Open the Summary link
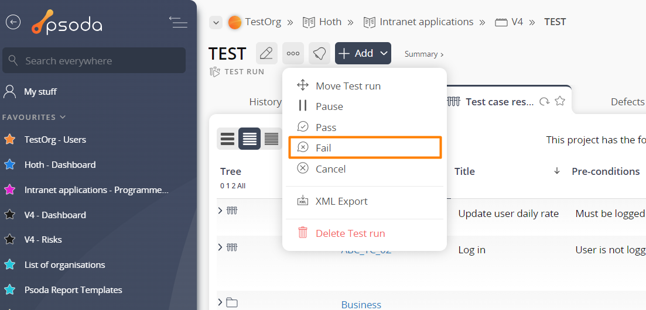Viewport: 646px width, 310px height. coord(424,54)
